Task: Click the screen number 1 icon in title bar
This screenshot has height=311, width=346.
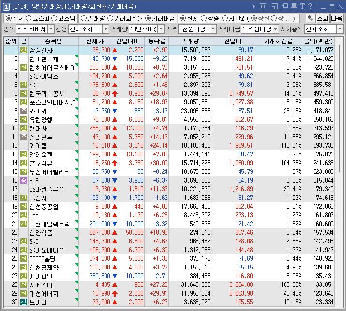Action: coord(6,7)
